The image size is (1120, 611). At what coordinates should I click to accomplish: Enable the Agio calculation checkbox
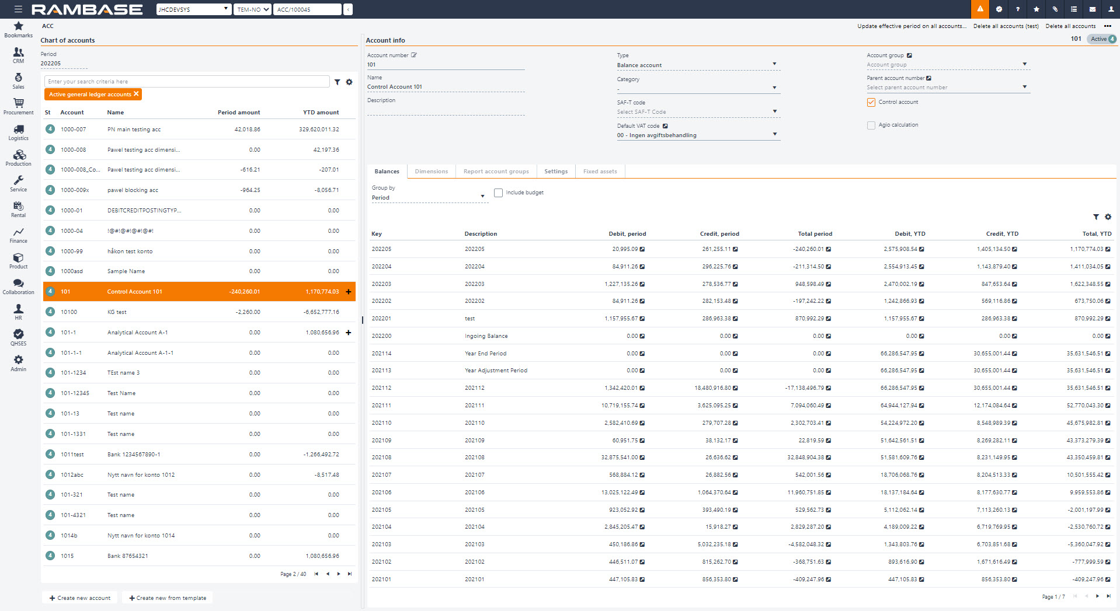[x=871, y=125]
